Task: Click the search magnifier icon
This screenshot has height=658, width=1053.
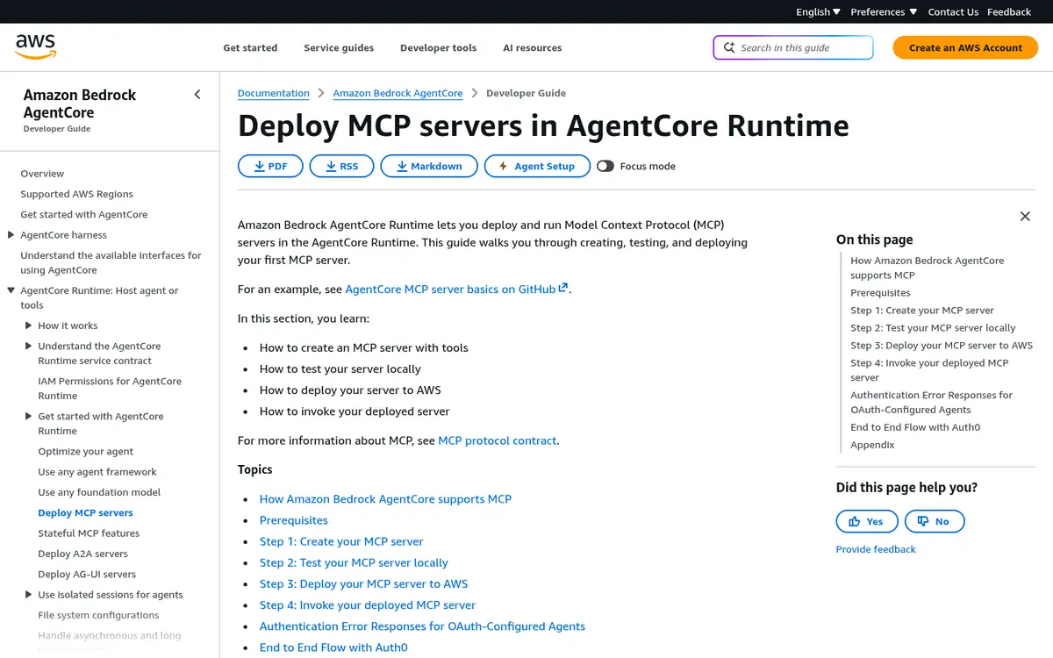Action: (729, 47)
